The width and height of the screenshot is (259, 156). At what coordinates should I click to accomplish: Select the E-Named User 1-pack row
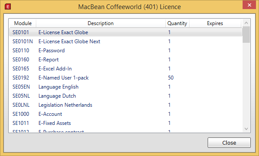tap(126, 78)
